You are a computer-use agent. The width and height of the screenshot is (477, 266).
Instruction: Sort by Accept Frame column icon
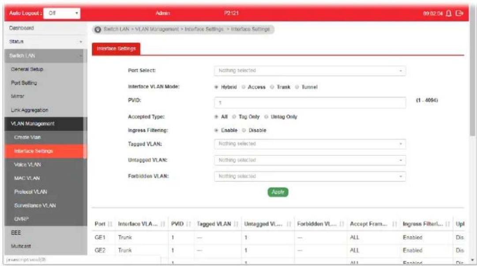point(394,224)
